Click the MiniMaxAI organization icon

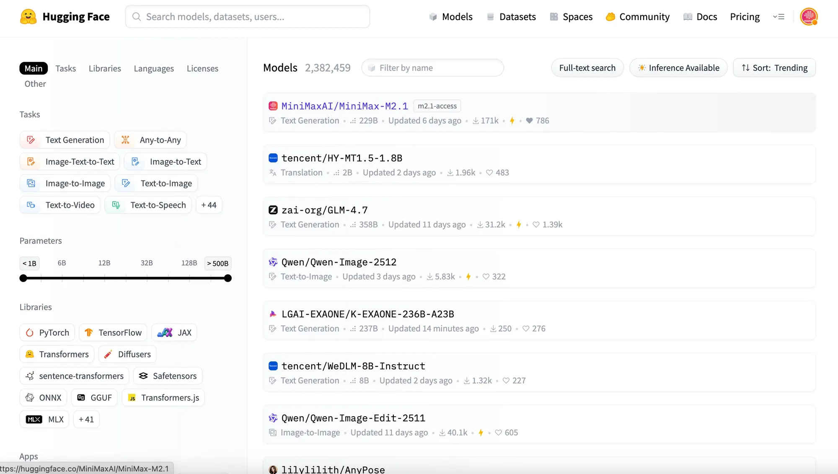click(x=273, y=106)
